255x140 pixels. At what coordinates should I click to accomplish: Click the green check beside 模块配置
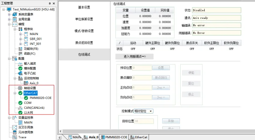[x=20, y=68]
